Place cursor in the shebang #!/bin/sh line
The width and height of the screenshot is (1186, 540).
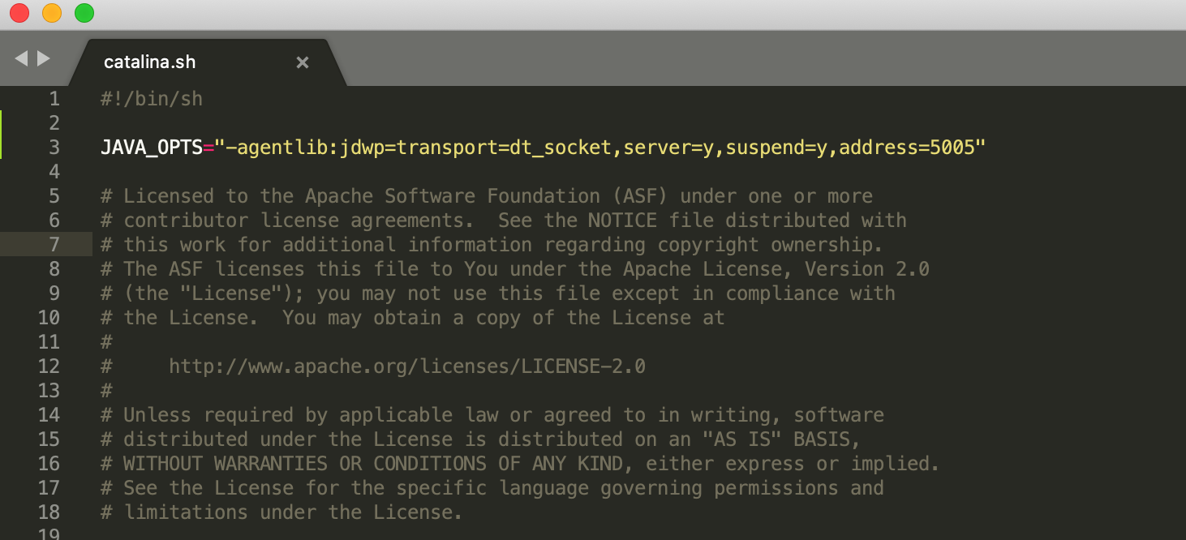click(152, 99)
